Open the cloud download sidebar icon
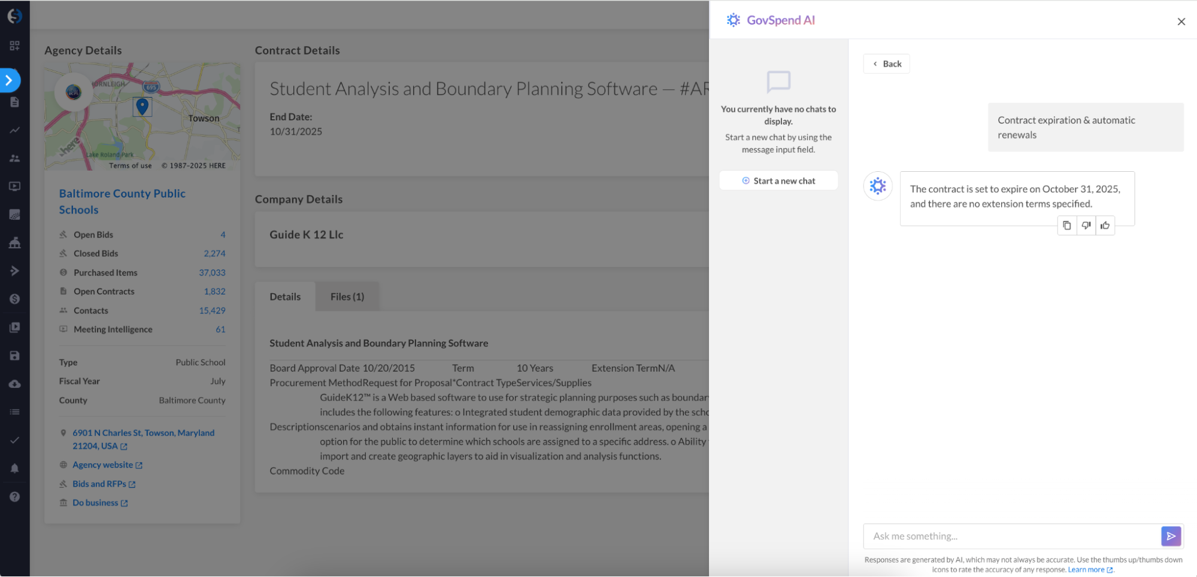 (x=14, y=384)
